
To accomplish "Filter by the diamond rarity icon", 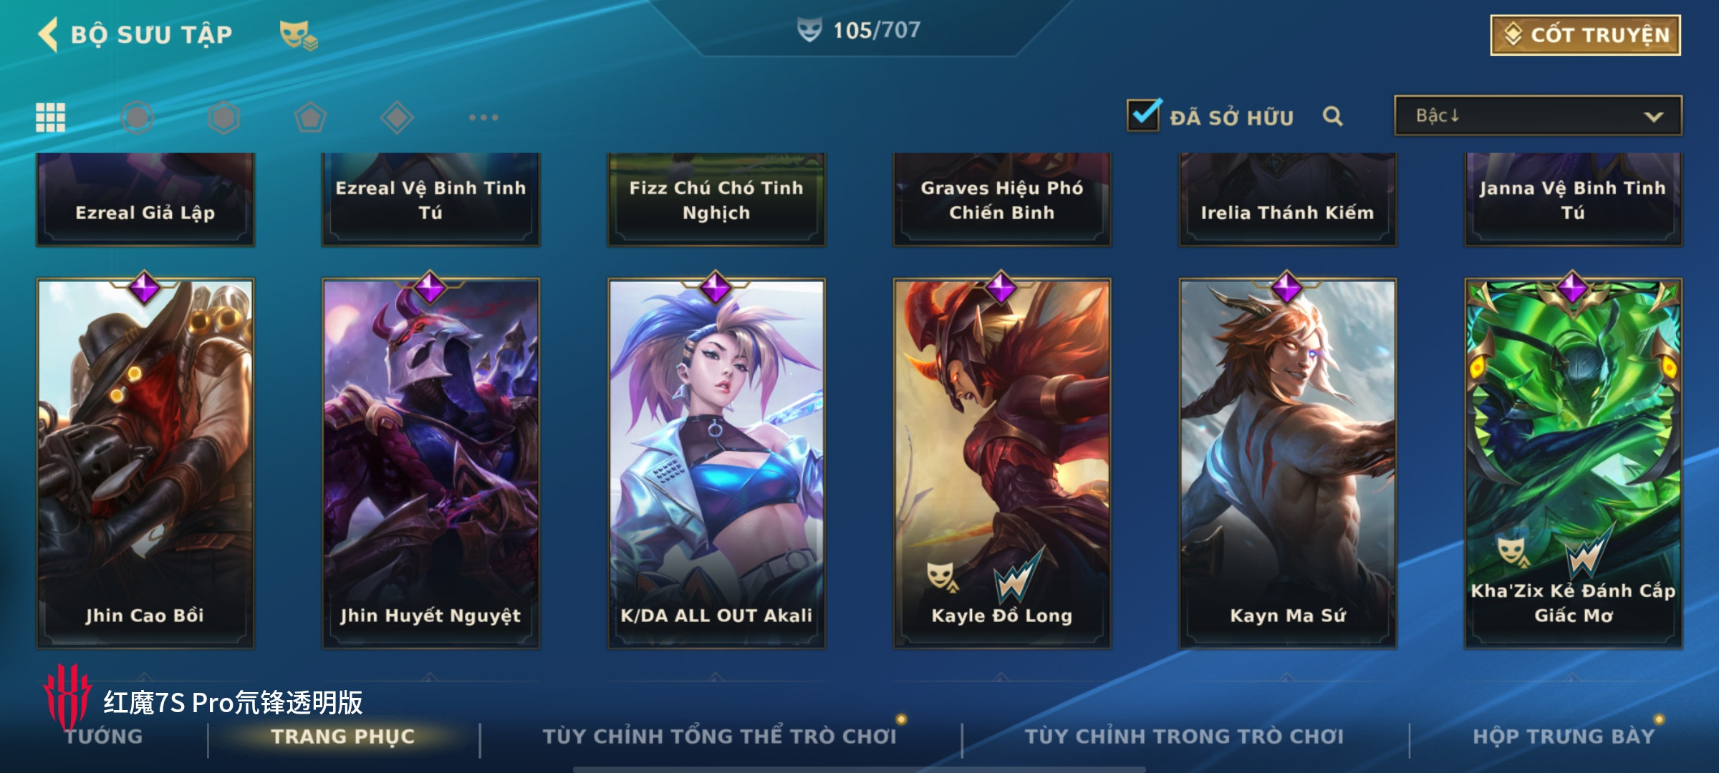I will (x=397, y=117).
